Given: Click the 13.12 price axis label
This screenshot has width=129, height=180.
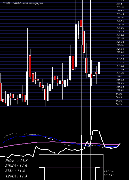Looking at the screenshot, I should (120, 35).
